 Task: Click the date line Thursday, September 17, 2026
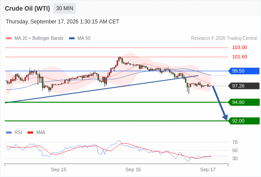(62, 22)
